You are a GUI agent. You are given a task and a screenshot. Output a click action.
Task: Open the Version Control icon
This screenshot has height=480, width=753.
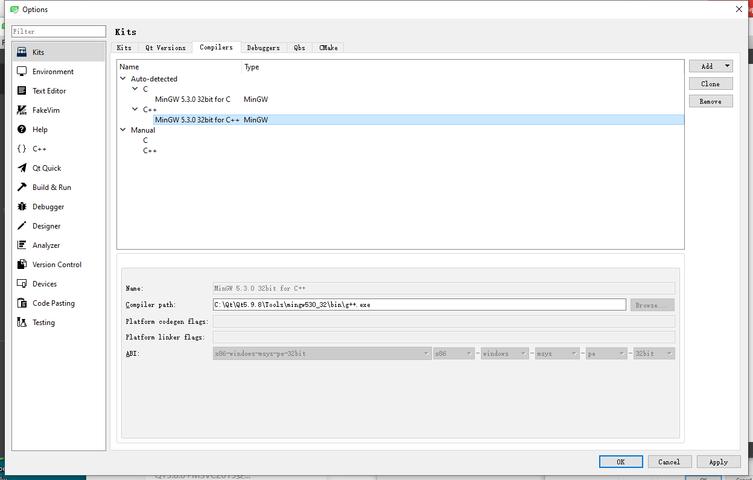[22, 265]
